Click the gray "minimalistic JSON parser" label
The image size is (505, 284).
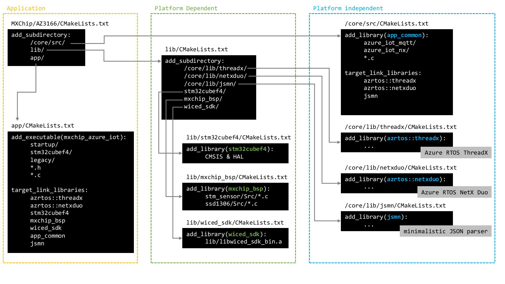coord(446,231)
